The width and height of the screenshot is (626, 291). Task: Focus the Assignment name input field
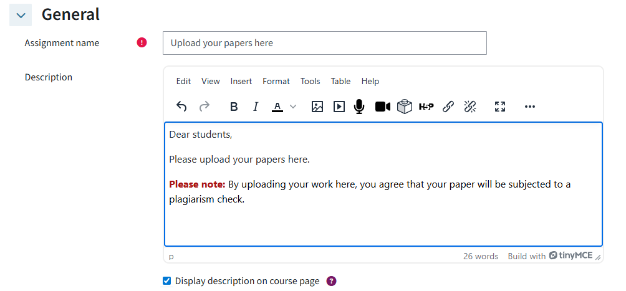[325, 43]
